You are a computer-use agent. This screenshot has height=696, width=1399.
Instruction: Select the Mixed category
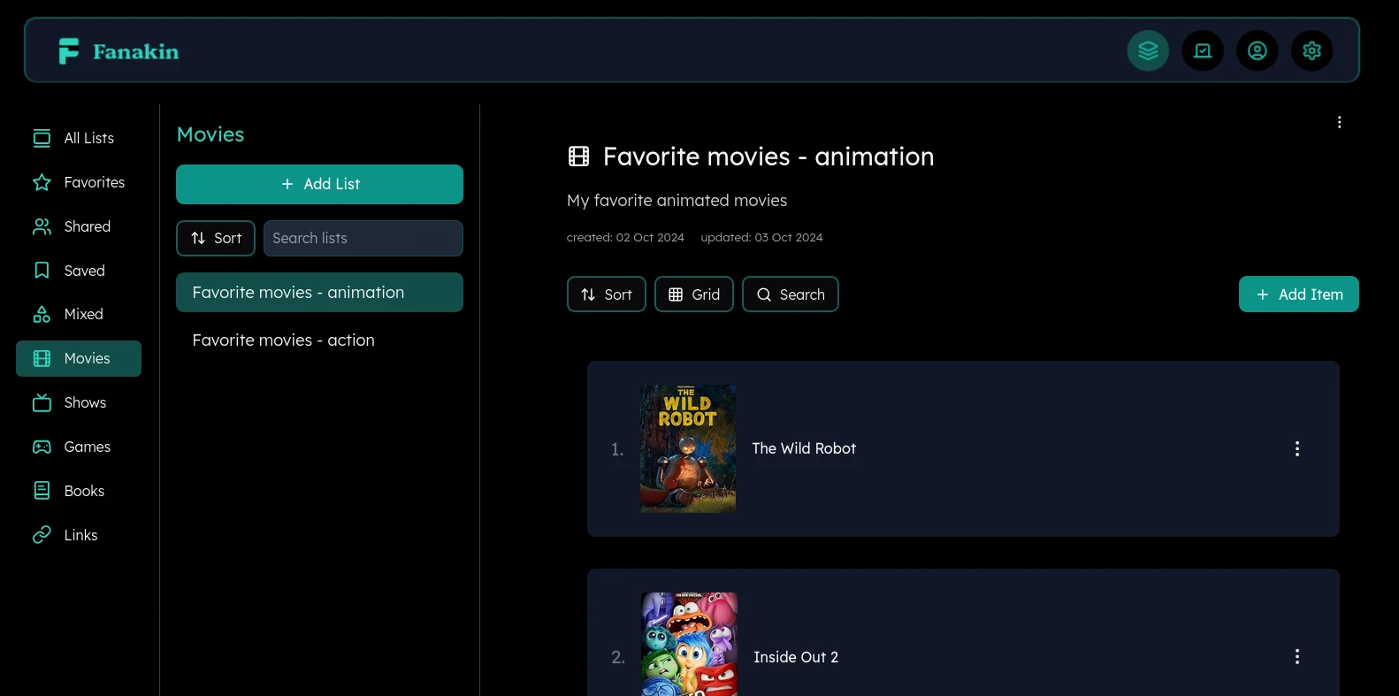click(x=79, y=314)
